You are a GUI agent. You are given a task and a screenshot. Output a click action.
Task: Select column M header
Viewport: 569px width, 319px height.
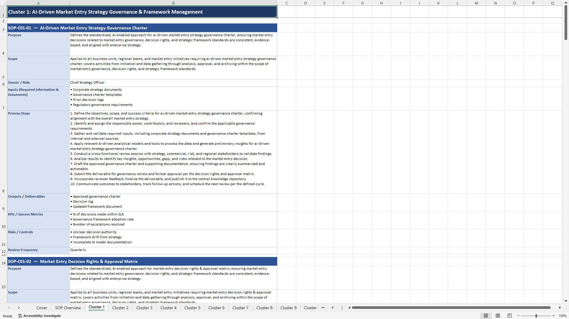(476, 3)
